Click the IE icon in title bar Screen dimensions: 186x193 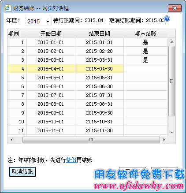7,8
